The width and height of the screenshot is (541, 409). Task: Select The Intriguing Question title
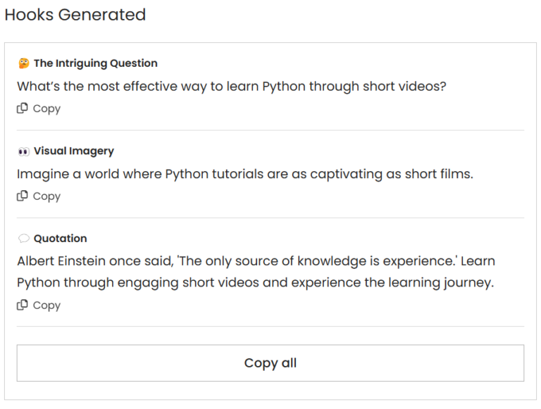96,63
